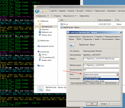Switch to Безопасность tab
This screenshot has height=108, width=125.
pos(88,37)
